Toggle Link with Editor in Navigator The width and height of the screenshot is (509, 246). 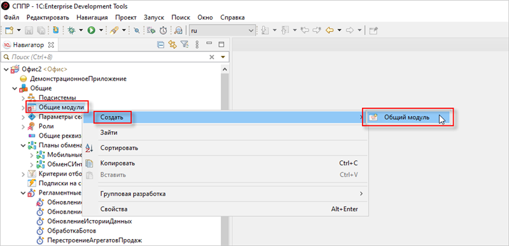click(x=172, y=44)
